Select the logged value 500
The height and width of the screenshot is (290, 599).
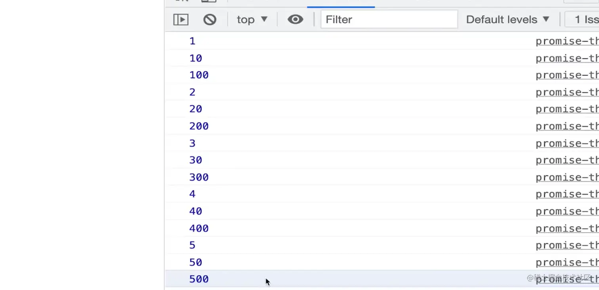(199, 279)
